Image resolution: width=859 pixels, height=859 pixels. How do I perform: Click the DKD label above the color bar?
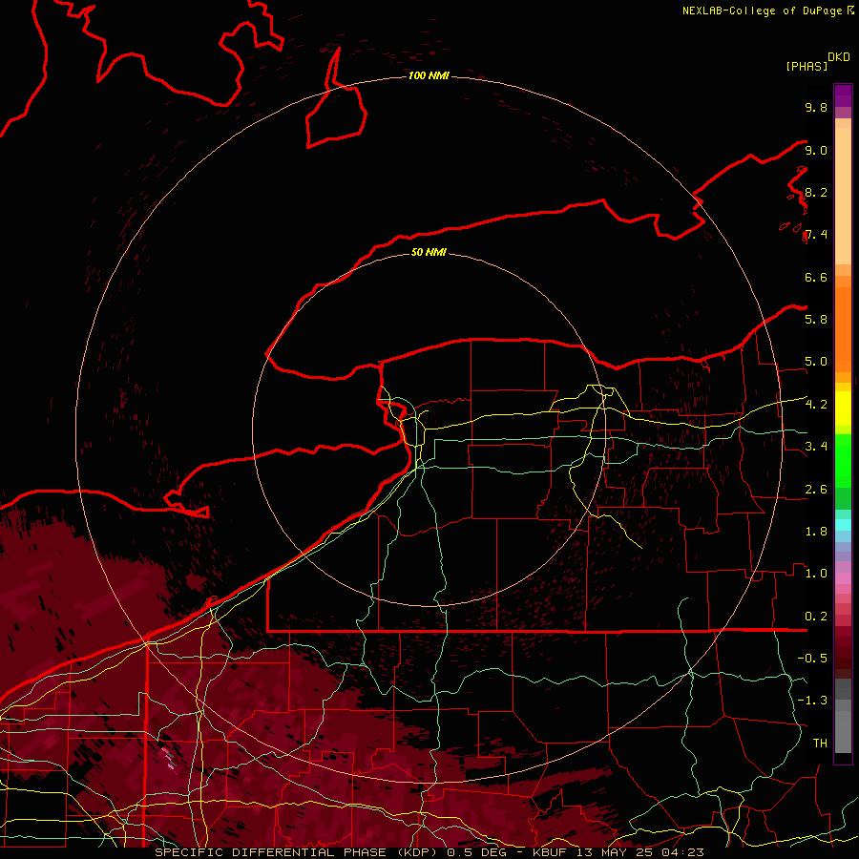[x=839, y=57]
